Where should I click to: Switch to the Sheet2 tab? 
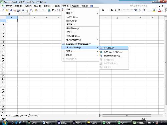point(24,116)
